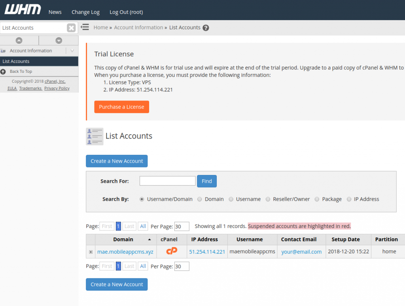Sort the table by Domain column
Screen dimensions: 405x306
point(123,239)
